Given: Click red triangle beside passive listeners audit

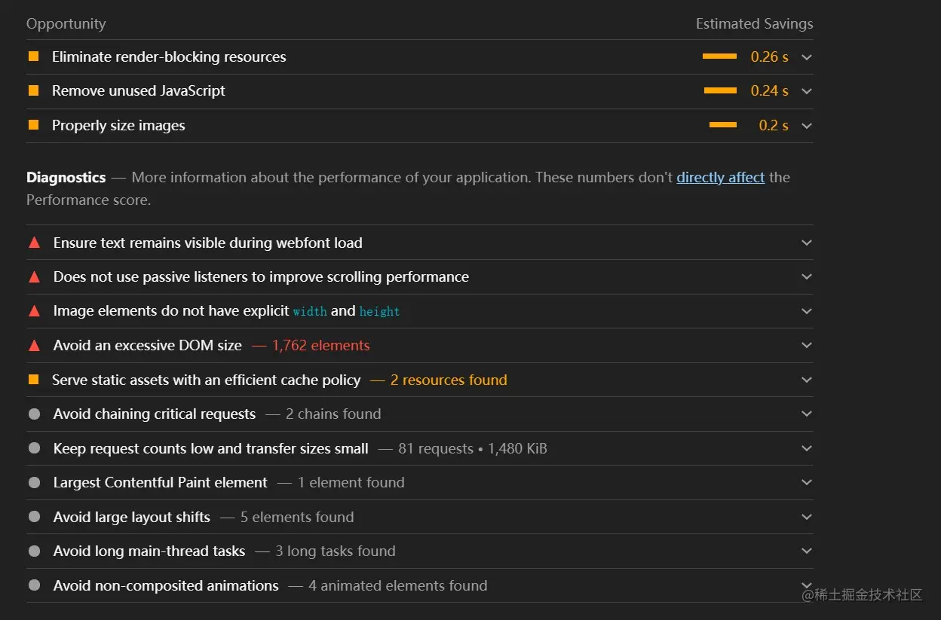Looking at the screenshot, I should coord(34,277).
